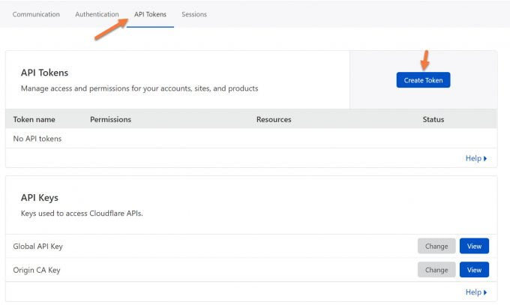Screen dimensions: 510x305
Task: Open the Help link under API Keys
Action: [x=472, y=292]
